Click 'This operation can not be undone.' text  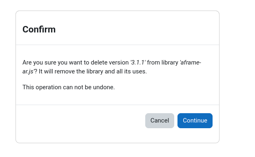69,87
